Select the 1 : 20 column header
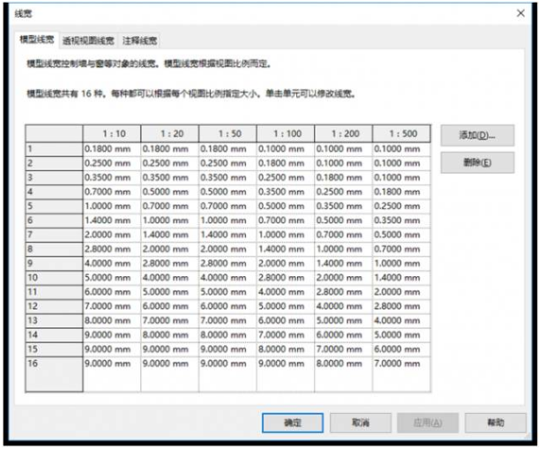Viewport: 544px width, 449px height. [x=170, y=133]
